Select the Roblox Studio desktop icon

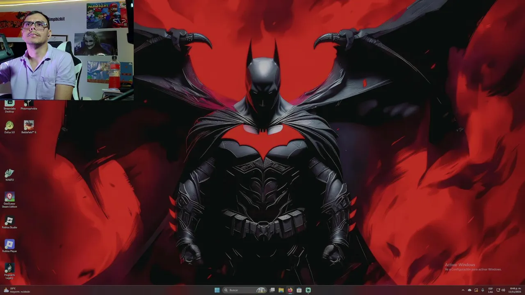pos(9,222)
